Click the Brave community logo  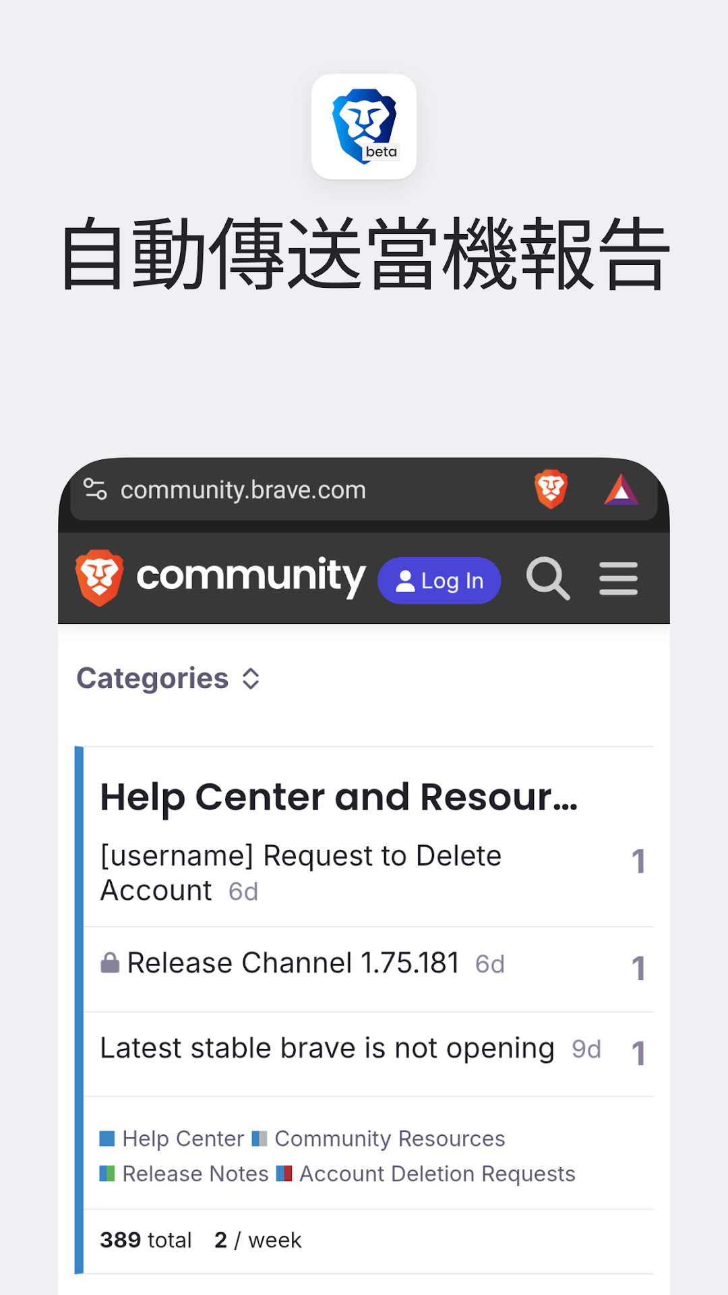[220, 577]
